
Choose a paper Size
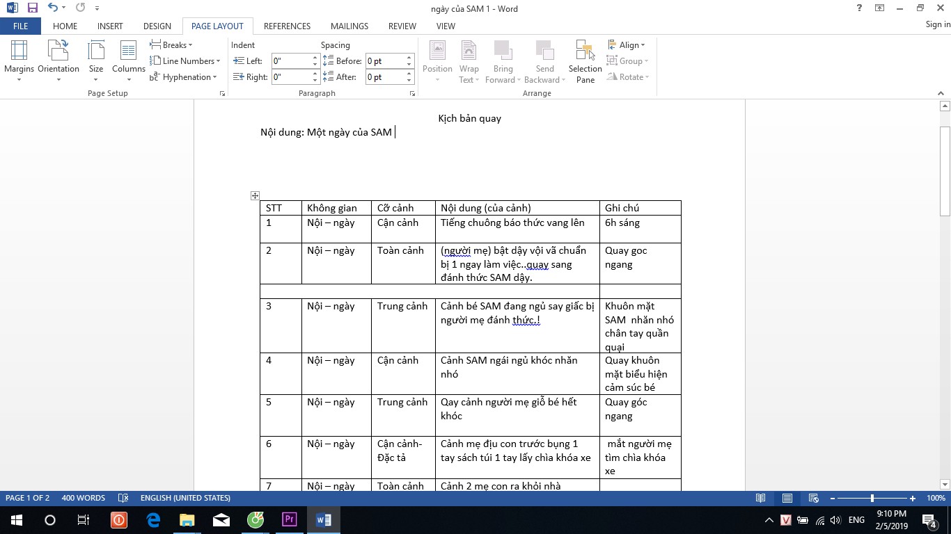pyautogui.click(x=96, y=61)
